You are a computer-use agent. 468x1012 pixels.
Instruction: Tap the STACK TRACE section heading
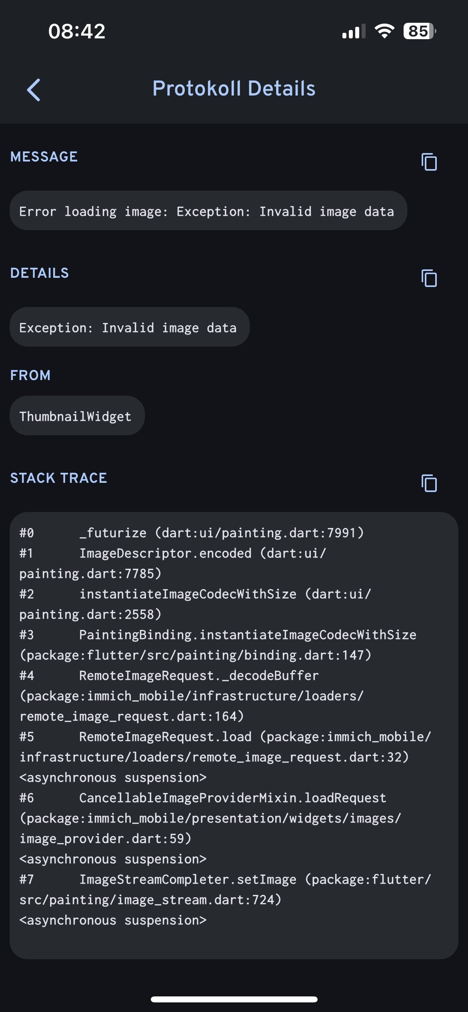58,478
